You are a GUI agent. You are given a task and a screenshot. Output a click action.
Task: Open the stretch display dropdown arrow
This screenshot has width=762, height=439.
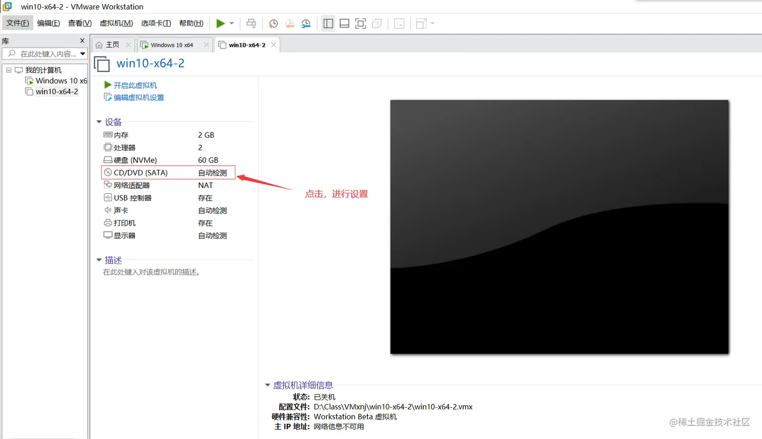pos(432,23)
